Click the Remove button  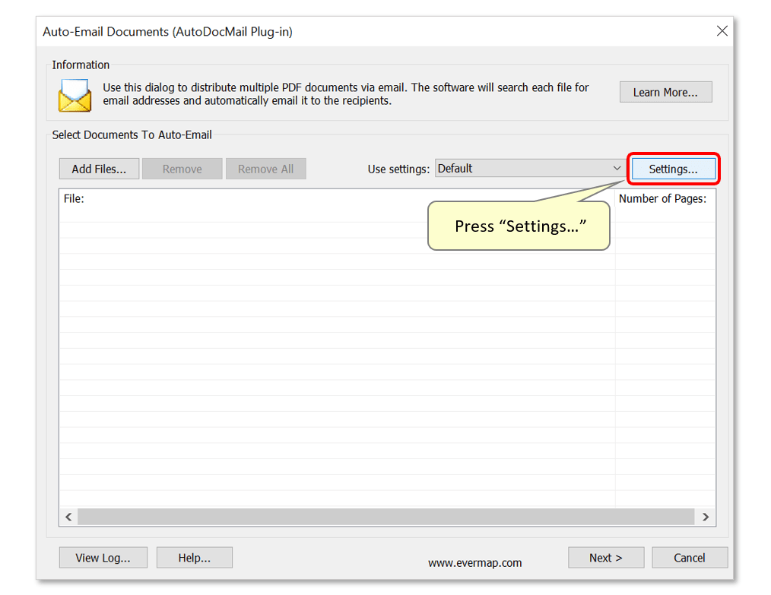(x=182, y=169)
